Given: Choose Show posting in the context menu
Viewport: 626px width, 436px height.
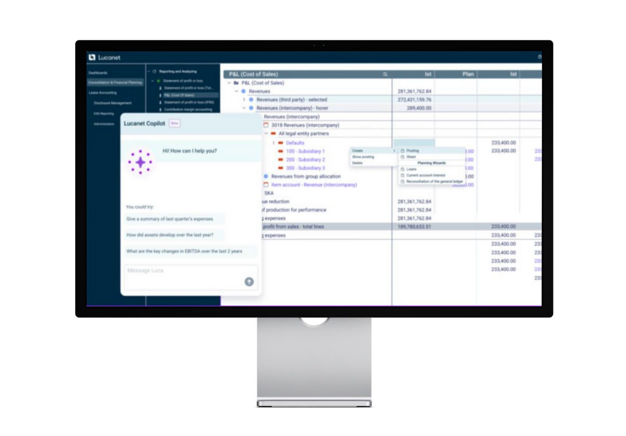Looking at the screenshot, I should point(373,157).
